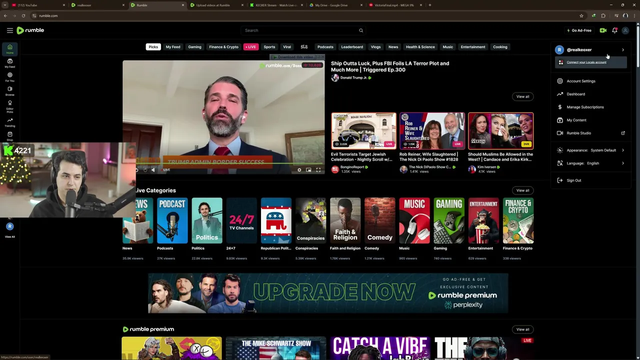Select the Leaderboard tab

pyautogui.click(x=352, y=47)
